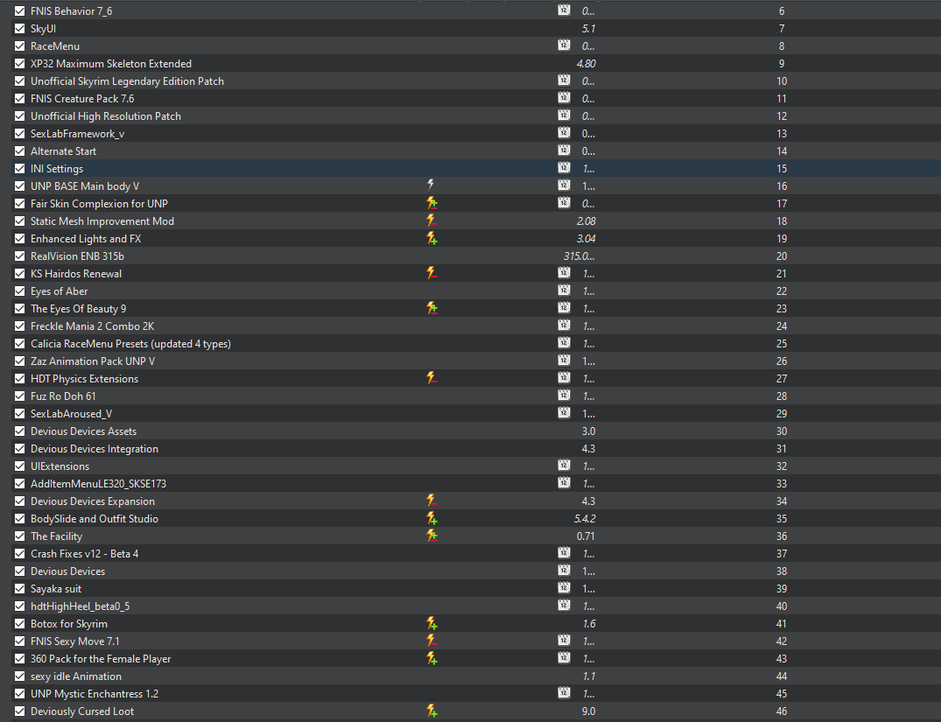941x722 pixels.
Task: Disable Devious Devices Assets checkbox
Action: click(20, 431)
